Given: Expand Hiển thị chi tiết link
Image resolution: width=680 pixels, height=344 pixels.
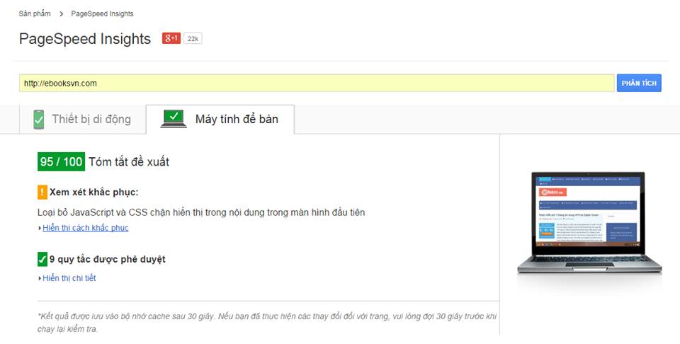Looking at the screenshot, I should (x=69, y=278).
